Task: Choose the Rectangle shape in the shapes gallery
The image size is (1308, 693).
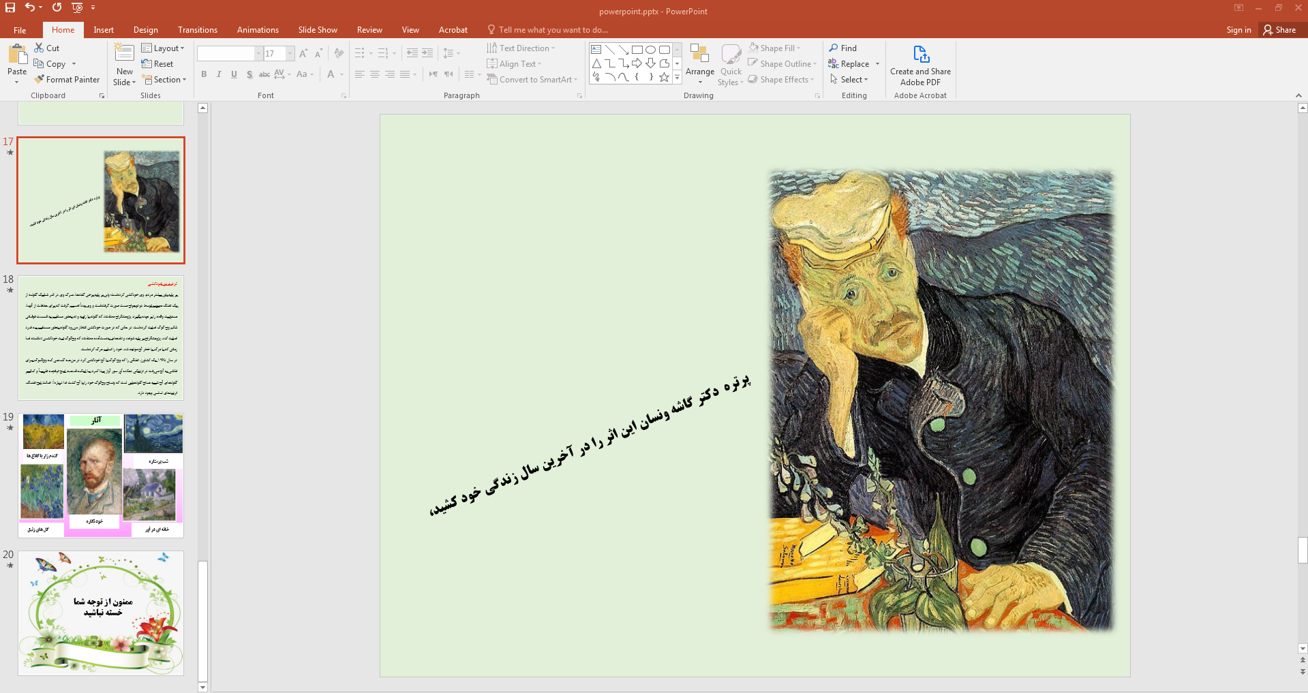Action: [x=637, y=50]
